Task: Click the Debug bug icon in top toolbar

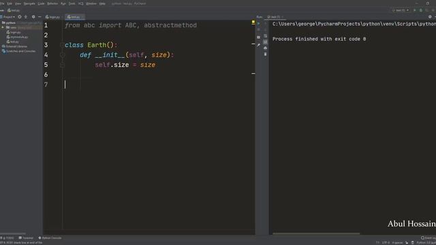Action: point(421,10)
